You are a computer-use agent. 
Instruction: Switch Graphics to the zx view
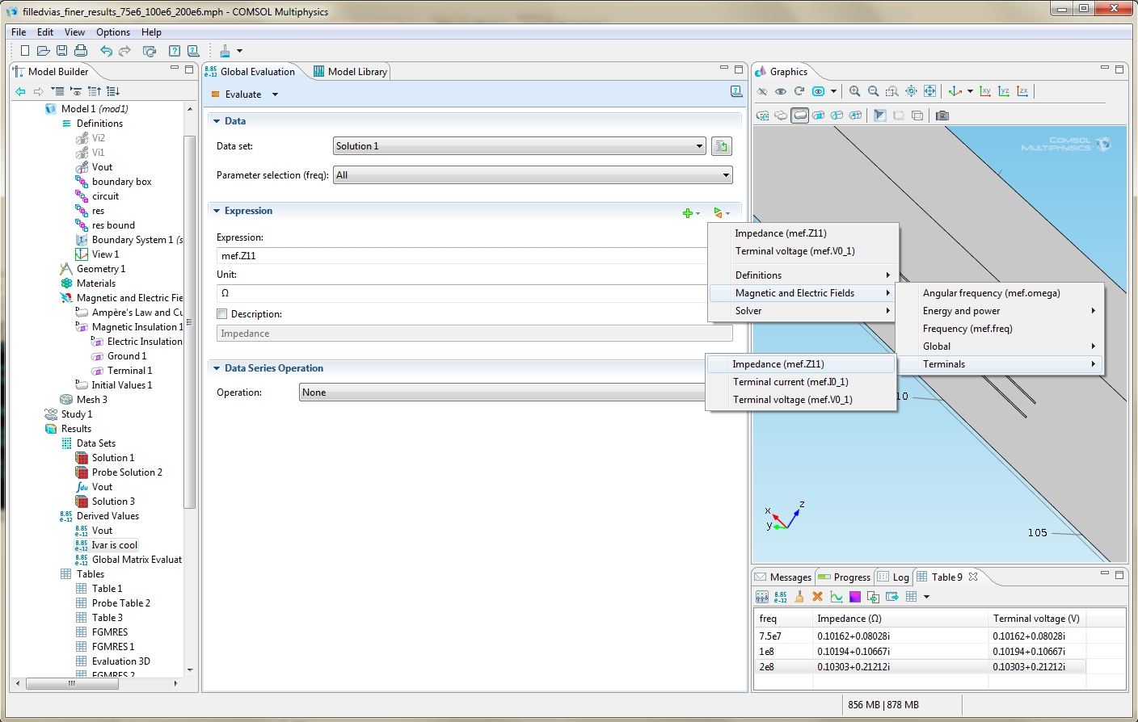[x=1022, y=91]
